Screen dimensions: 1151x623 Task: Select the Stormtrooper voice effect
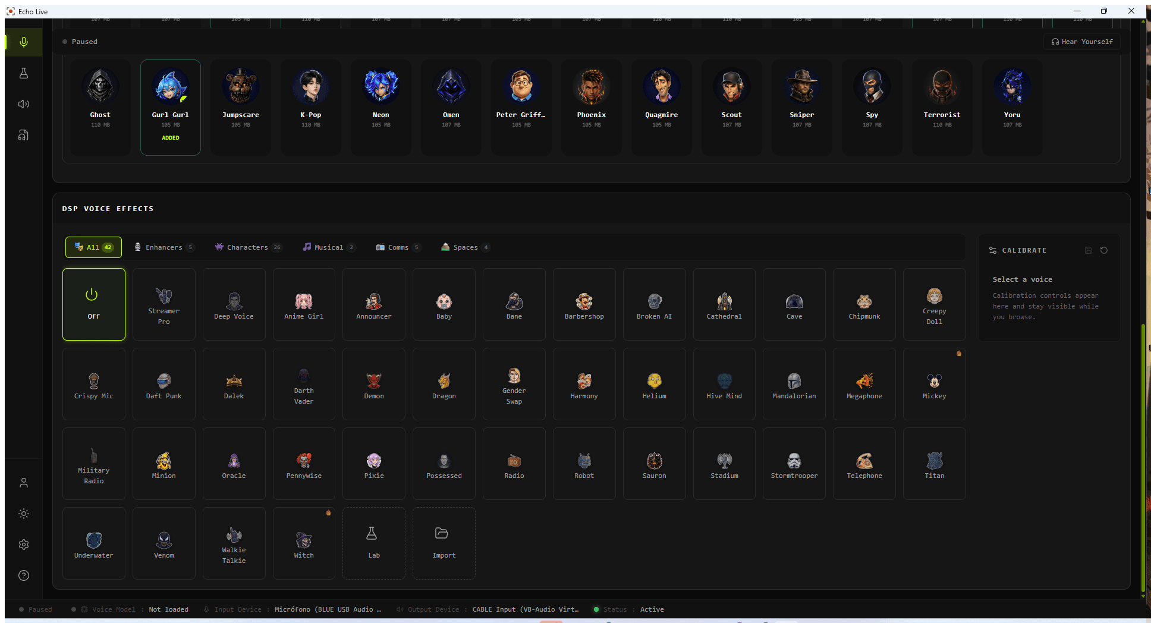point(794,464)
